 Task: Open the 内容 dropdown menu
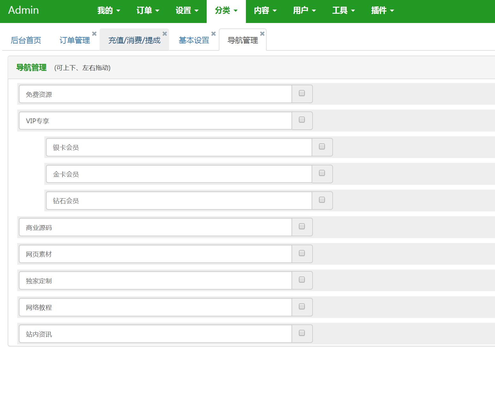point(265,11)
